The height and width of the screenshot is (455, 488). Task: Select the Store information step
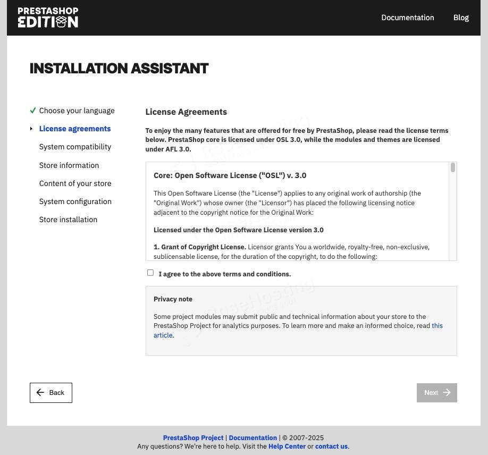pyautogui.click(x=69, y=165)
